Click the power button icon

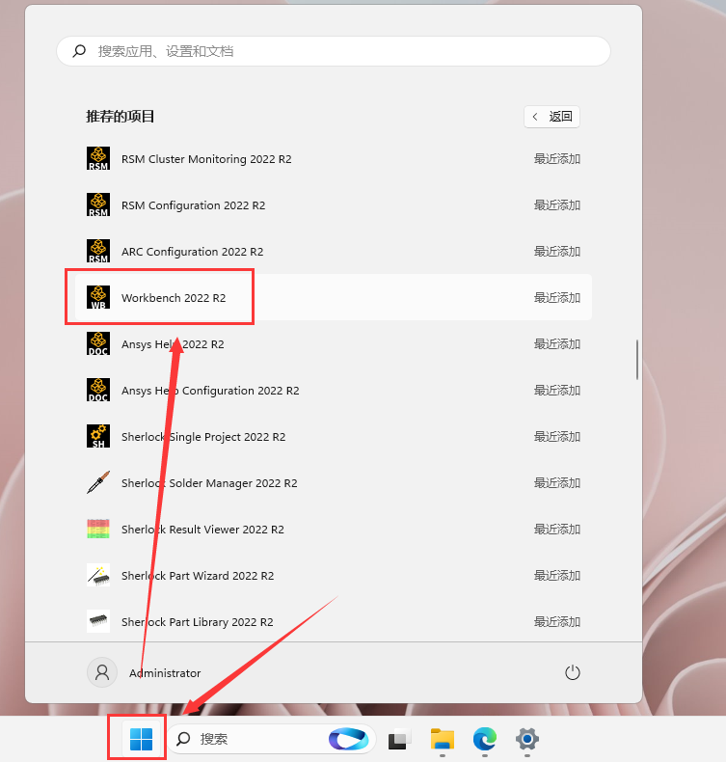[x=573, y=672]
